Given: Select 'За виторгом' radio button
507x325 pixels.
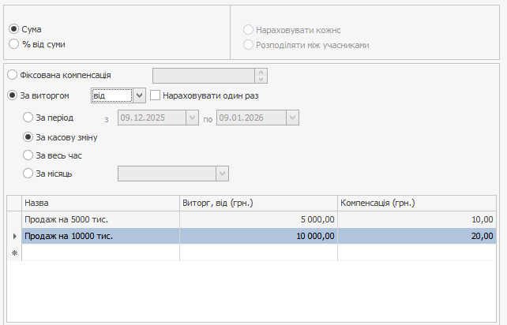Looking at the screenshot, I should tap(12, 95).
